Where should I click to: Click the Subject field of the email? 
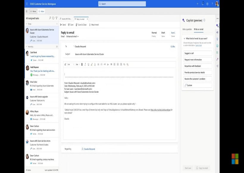point(119,54)
